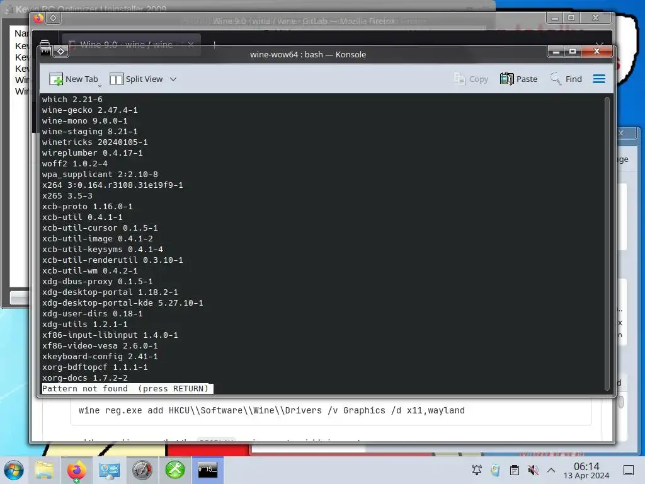Open Firefox from the taskbar
This screenshot has width=645, height=484.
(76, 470)
